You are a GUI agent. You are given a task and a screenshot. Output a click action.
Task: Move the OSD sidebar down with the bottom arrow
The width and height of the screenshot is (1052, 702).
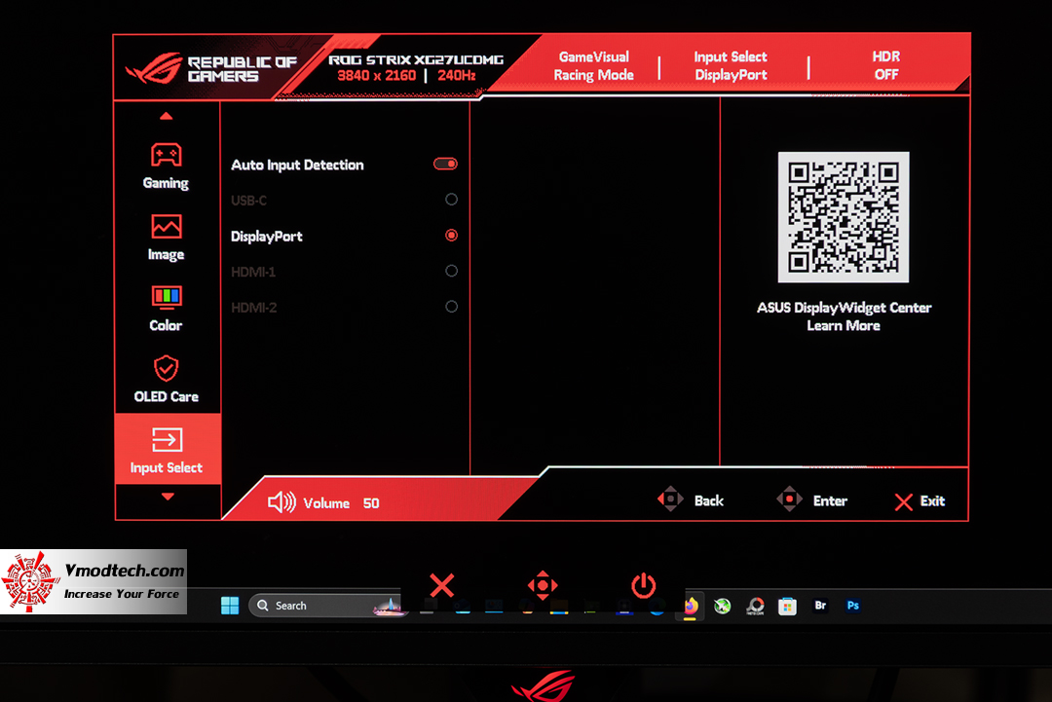[x=168, y=497]
